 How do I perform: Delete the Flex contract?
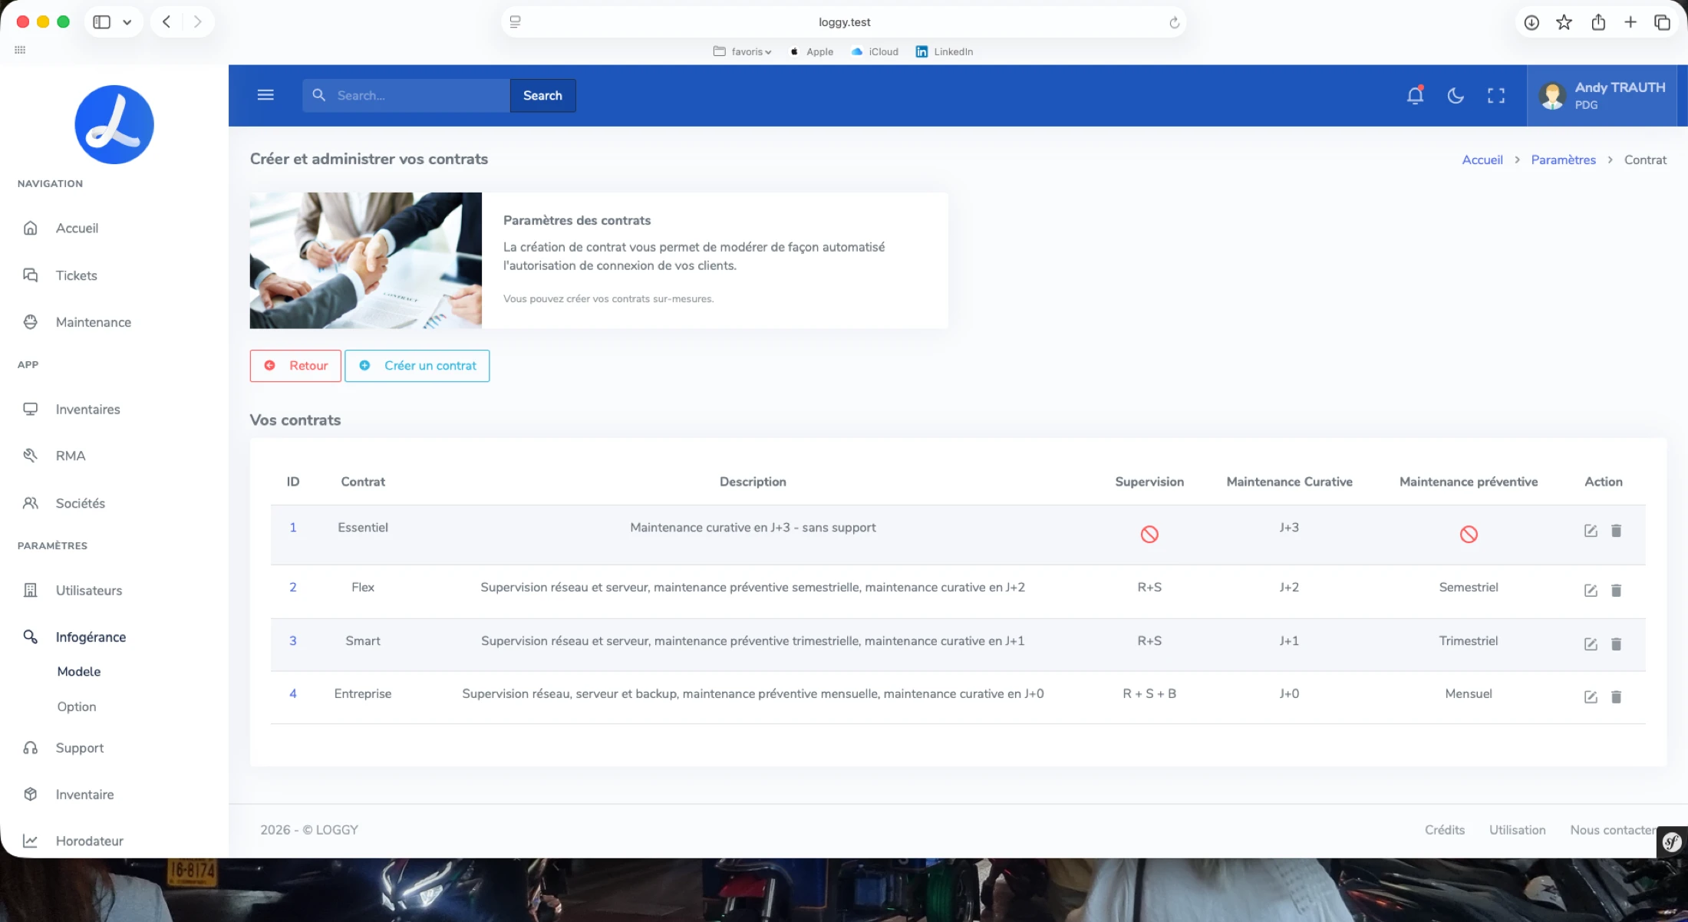click(1616, 591)
